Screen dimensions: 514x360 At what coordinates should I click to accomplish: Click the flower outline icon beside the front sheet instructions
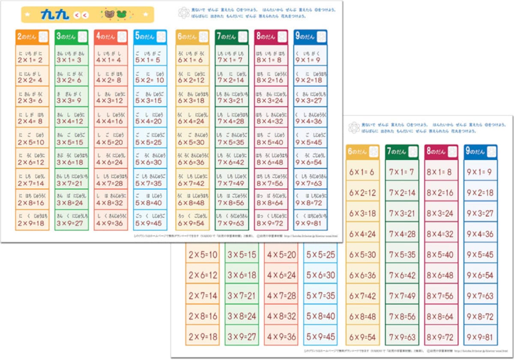point(184,12)
